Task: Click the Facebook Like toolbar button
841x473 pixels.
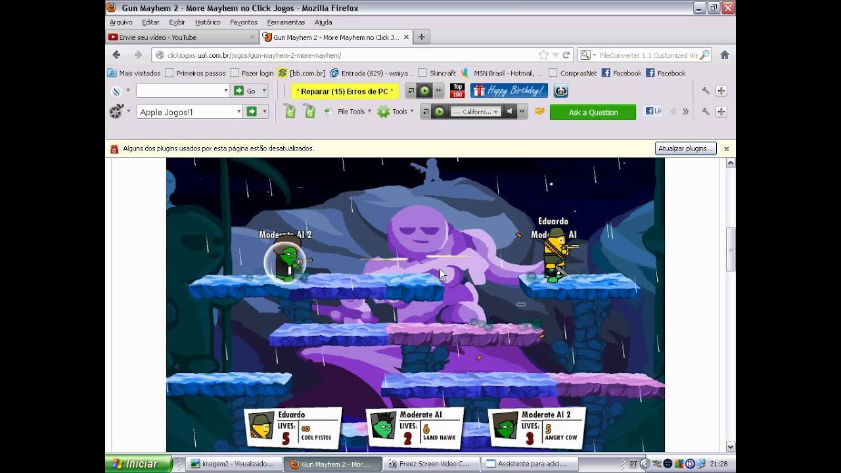Action: click(653, 112)
